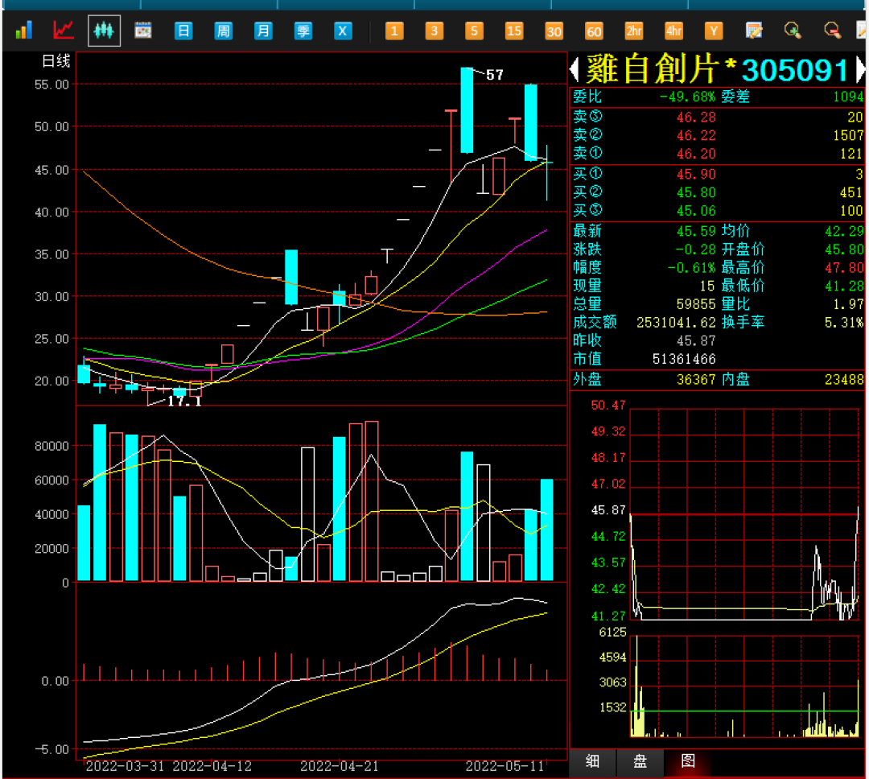Click the 卖① price 46.20

(696, 155)
